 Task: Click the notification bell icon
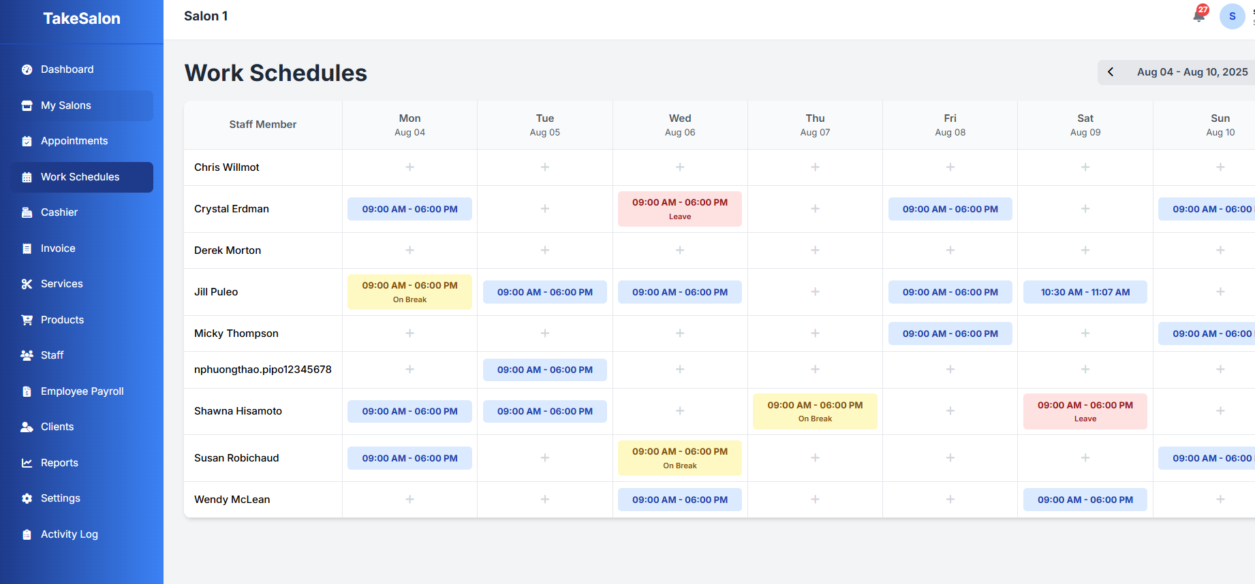click(1198, 16)
